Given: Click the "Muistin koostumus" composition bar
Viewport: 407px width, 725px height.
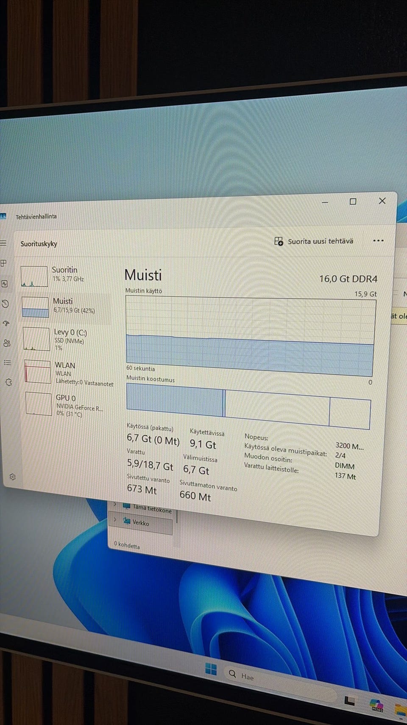Looking at the screenshot, I should tap(248, 406).
